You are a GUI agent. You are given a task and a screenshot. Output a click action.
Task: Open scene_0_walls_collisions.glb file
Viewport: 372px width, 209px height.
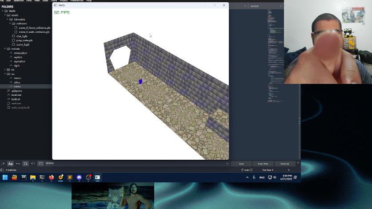point(34,32)
